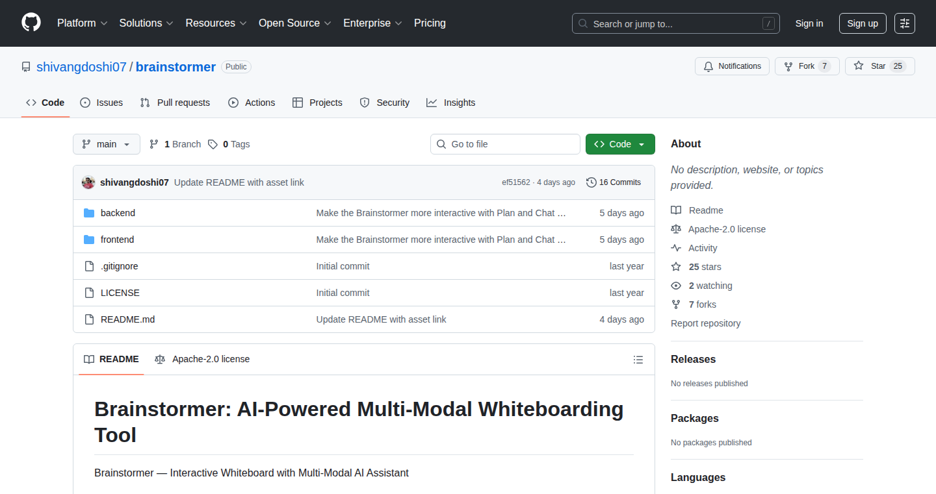
Task: View the 1 Branch list
Action: pos(175,144)
